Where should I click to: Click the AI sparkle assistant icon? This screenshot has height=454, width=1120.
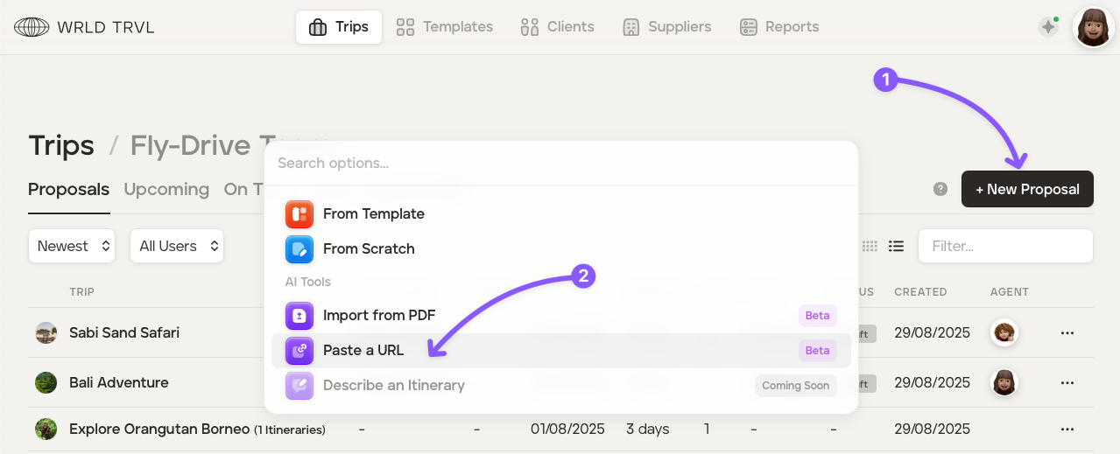click(x=1048, y=27)
